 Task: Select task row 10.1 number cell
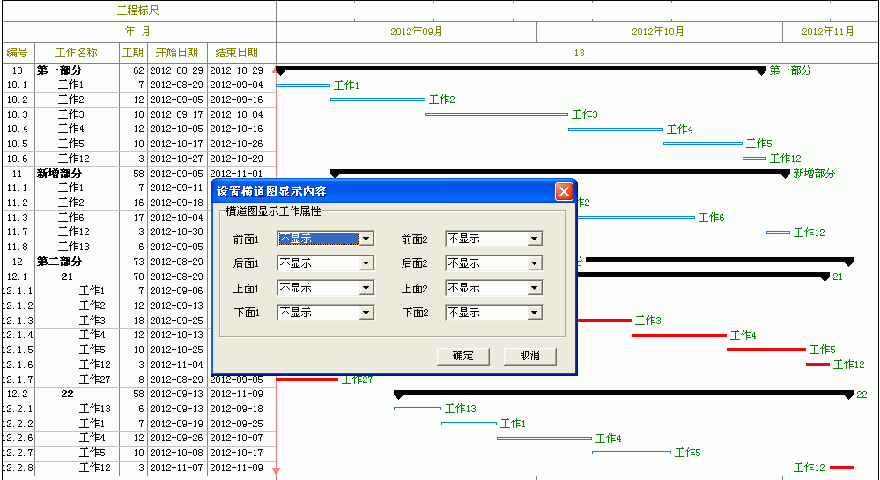coord(18,85)
